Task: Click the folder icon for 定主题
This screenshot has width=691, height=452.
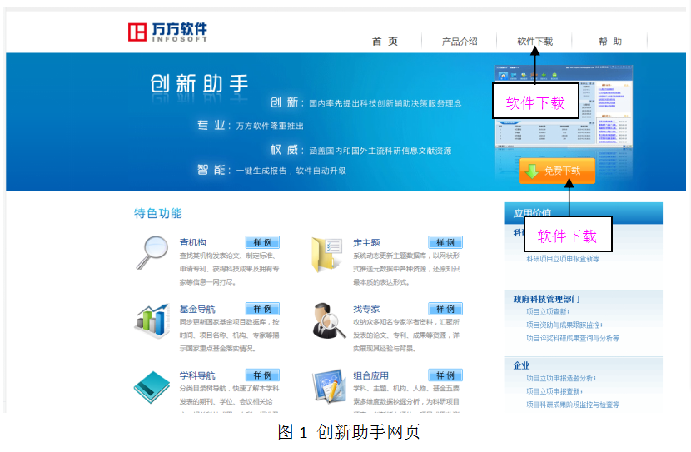Action: [x=327, y=255]
